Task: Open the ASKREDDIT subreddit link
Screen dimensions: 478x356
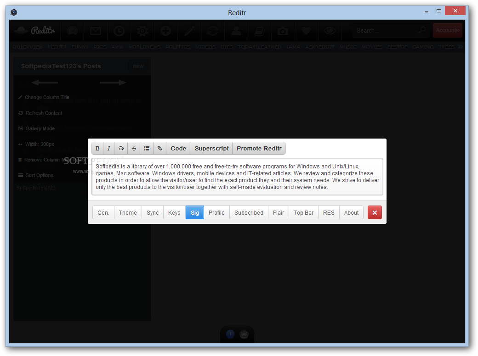Action: pos(320,47)
